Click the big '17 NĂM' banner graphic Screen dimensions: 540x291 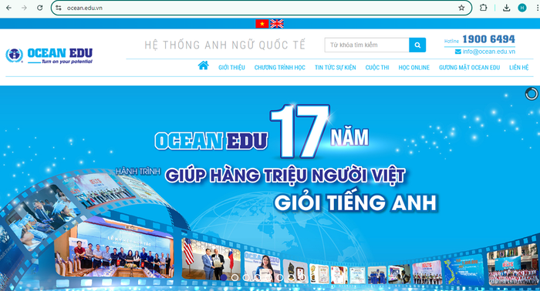pos(319,132)
